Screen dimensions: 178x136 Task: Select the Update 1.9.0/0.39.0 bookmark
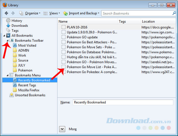pyautogui.click(x=92, y=32)
